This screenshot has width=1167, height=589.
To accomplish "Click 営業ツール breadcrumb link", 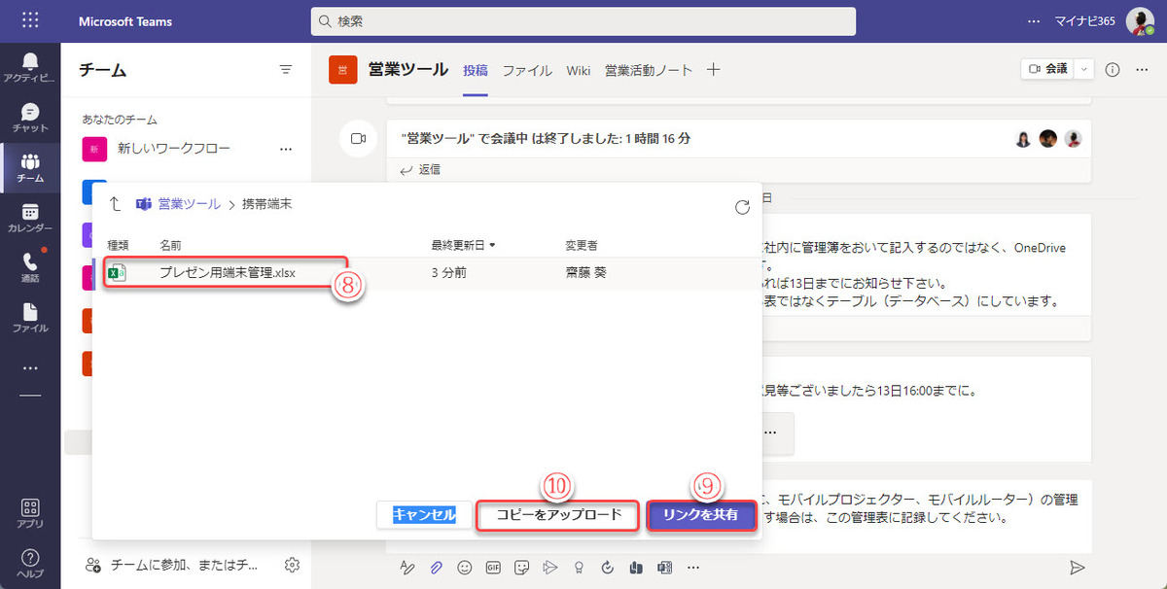I will (189, 204).
